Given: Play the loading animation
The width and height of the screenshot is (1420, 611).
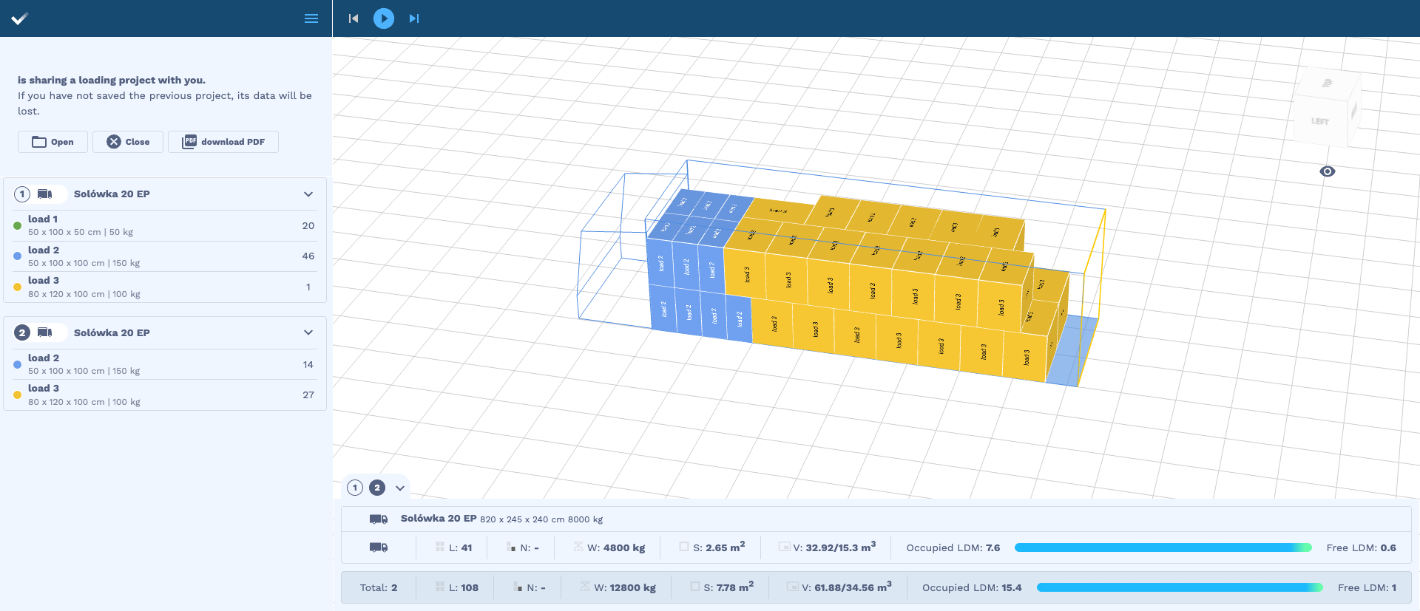Looking at the screenshot, I should pos(384,18).
